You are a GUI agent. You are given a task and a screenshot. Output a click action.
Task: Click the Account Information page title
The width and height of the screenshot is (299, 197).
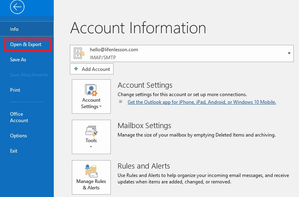pyautogui.click(x=138, y=28)
